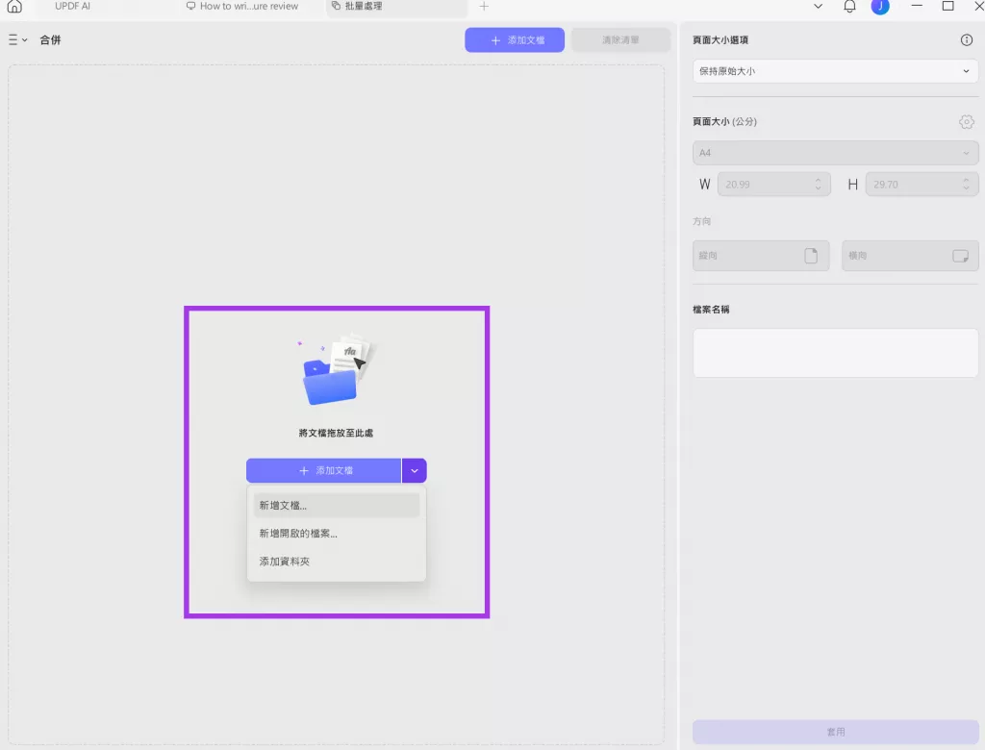Open the user account avatar
Image resolution: width=985 pixels, height=750 pixels.
[880, 7]
